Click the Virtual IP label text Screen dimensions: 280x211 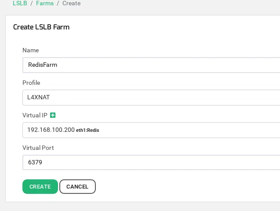[x=35, y=115]
